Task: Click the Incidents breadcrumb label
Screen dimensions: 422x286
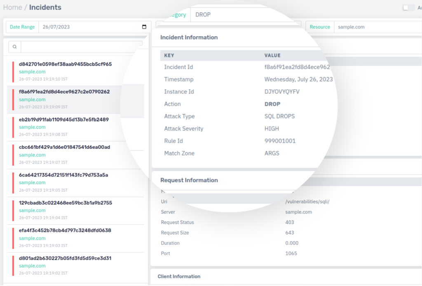Action: tap(45, 7)
